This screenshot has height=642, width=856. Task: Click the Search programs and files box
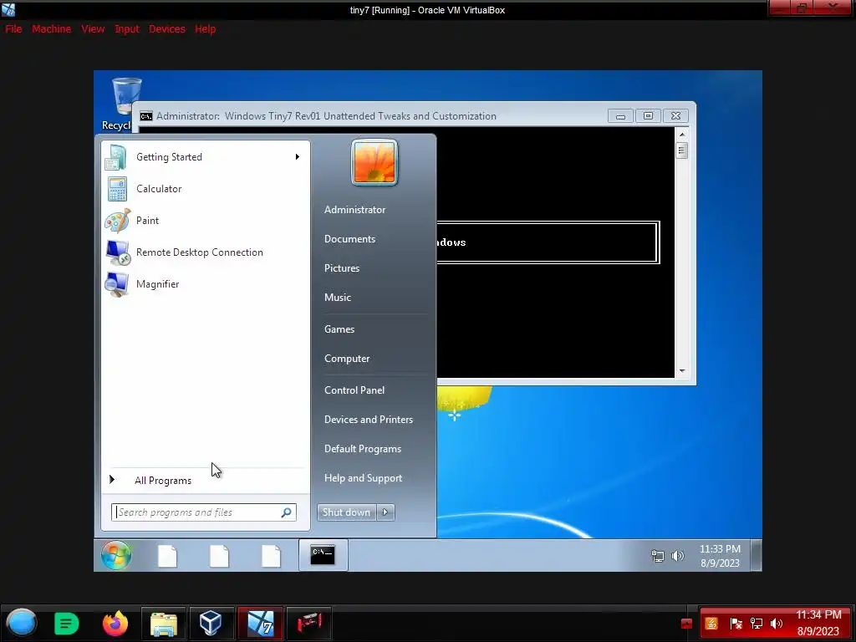coord(204,512)
